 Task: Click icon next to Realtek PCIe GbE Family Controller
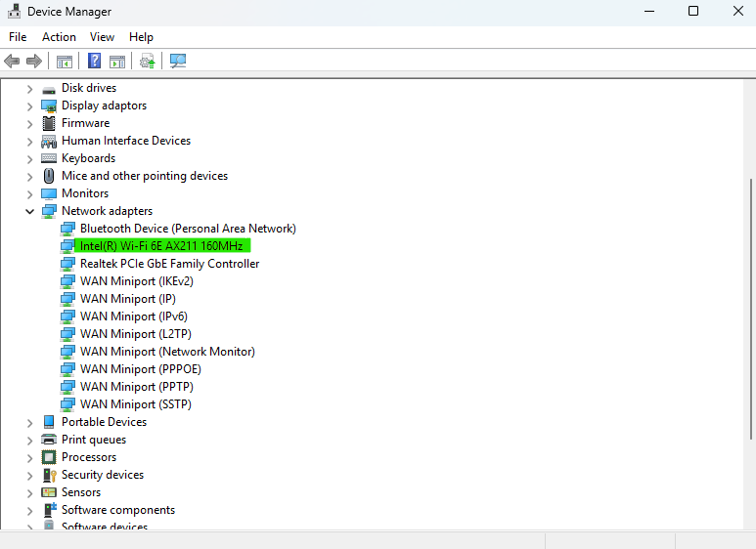67,264
